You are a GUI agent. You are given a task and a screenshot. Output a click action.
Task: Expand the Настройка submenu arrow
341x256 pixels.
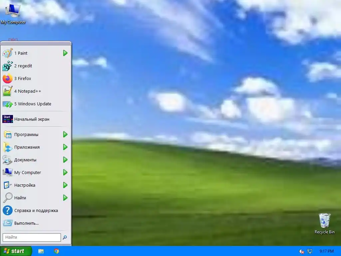[x=65, y=185]
